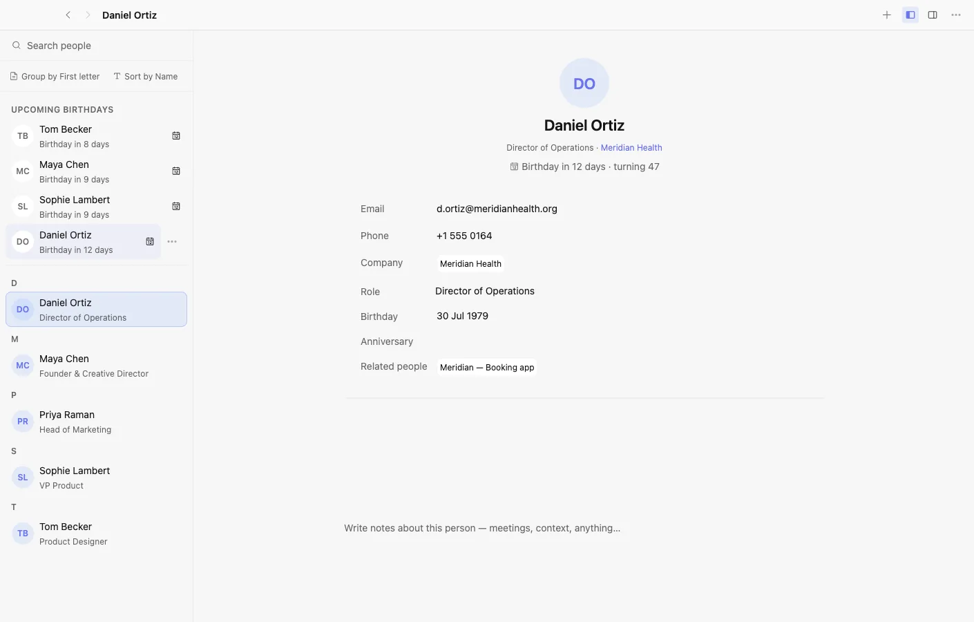974x622 pixels.
Task: Click the notes area to write notes
Action: pyautogui.click(x=584, y=528)
